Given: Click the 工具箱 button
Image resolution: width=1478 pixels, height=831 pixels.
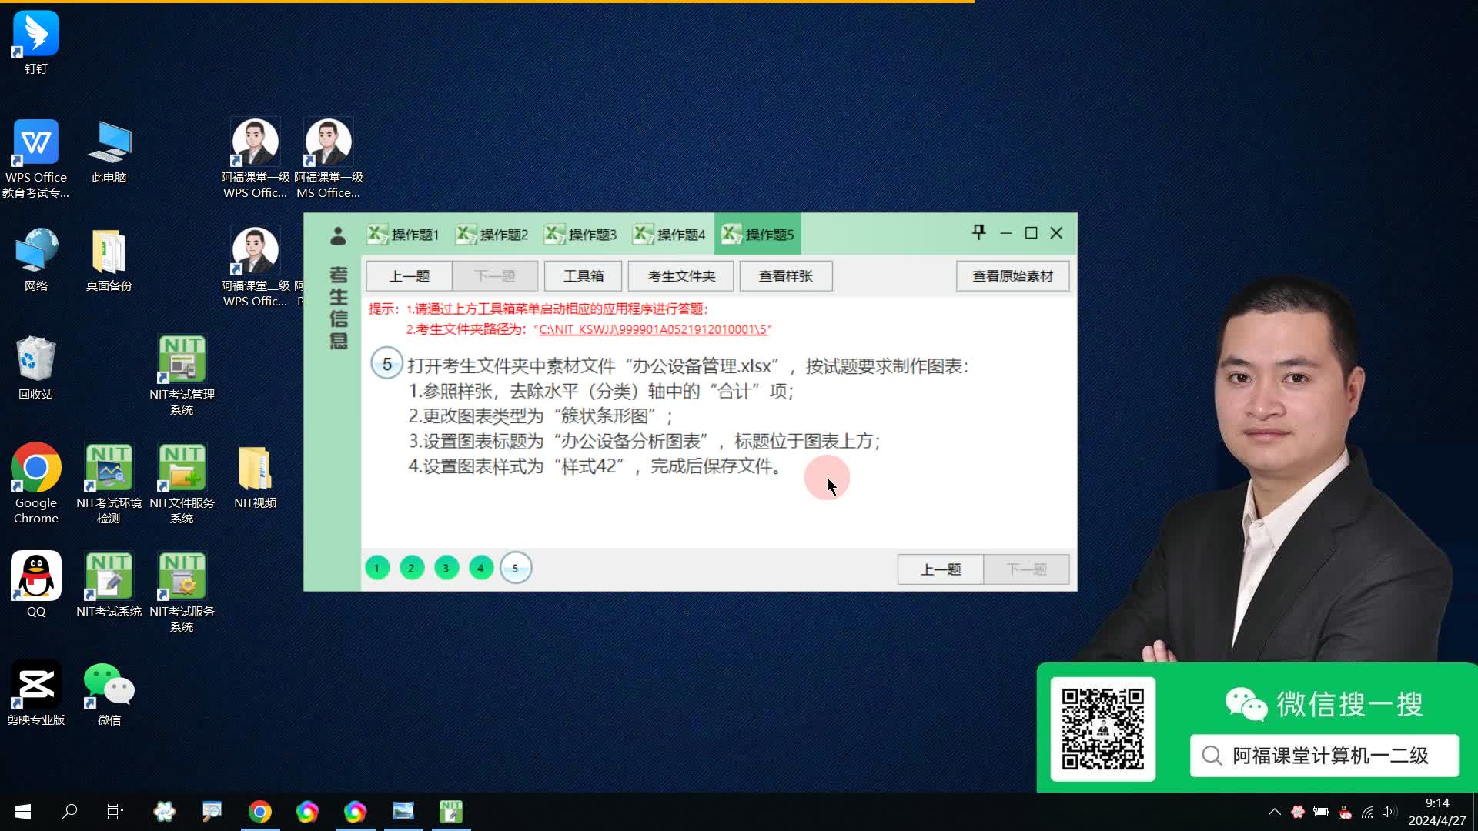Looking at the screenshot, I should (583, 276).
